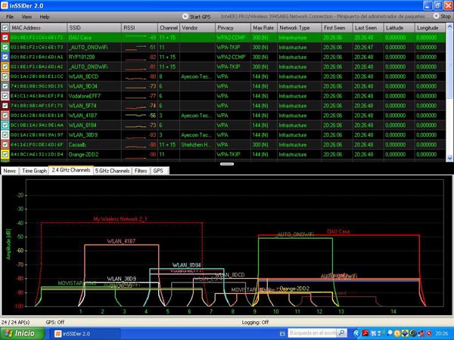This screenshot has width=454, height=340.
Task: Click the Start GPS button
Action: pos(196,17)
